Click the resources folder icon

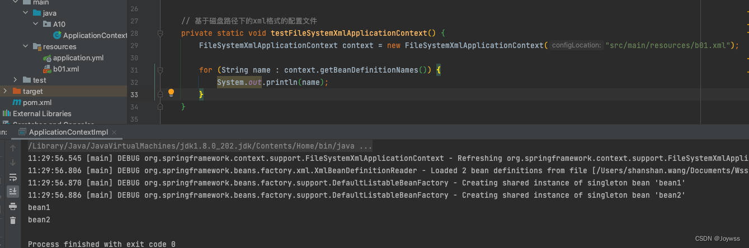pyautogui.click(x=37, y=46)
